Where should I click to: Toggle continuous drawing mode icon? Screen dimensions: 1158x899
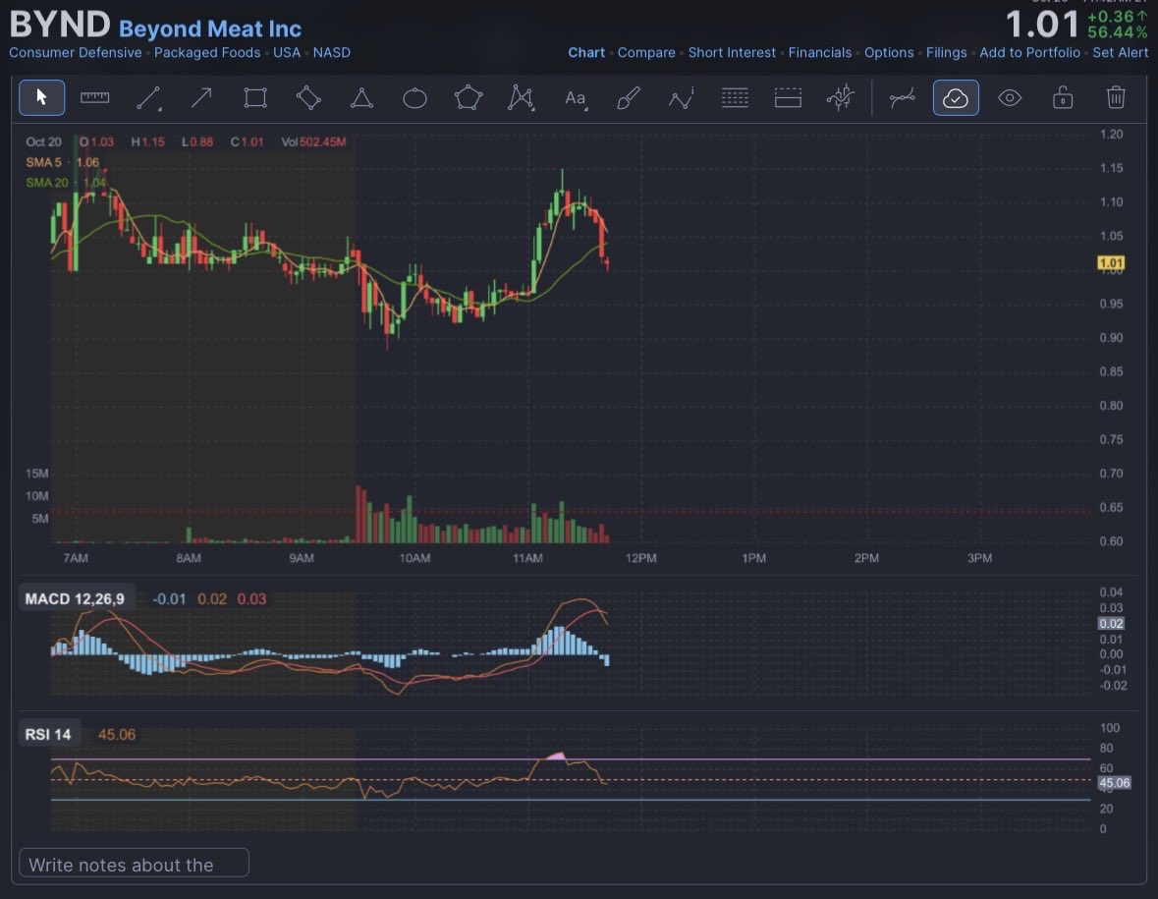pos(903,97)
